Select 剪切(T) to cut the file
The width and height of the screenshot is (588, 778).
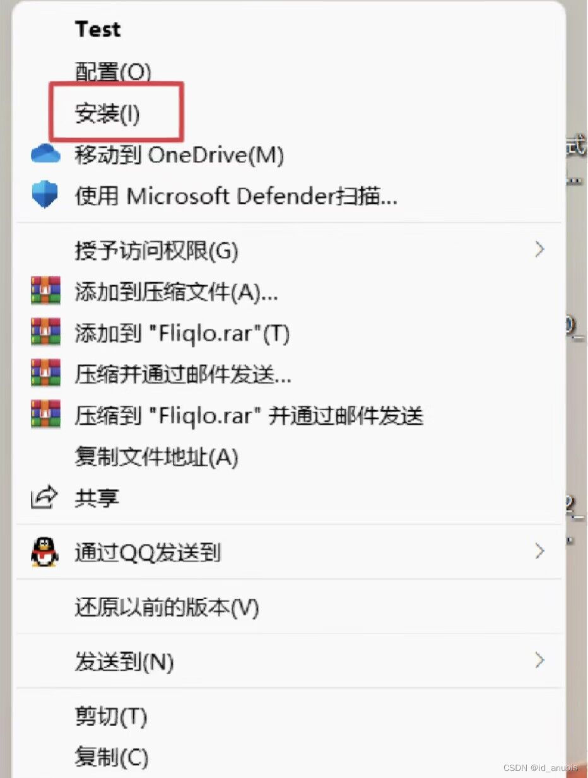click(111, 716)
